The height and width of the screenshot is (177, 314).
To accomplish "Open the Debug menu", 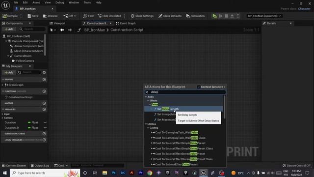I will [x=60, y=2].
